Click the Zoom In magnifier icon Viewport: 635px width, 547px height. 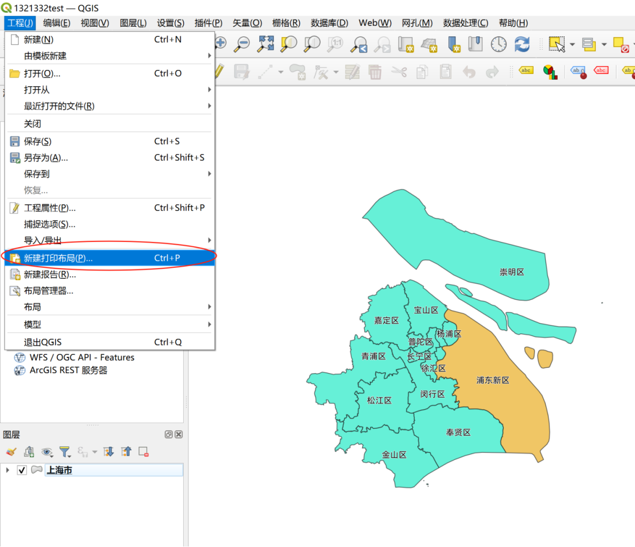[220, 44]
